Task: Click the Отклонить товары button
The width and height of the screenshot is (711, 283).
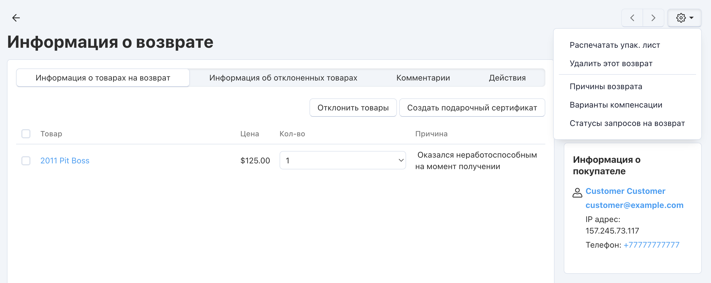Action: (x=353, y=108)
